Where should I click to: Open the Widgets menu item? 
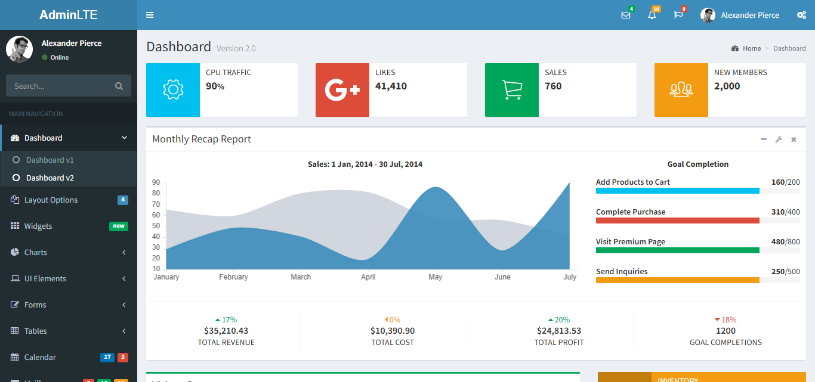click(38, 226)
